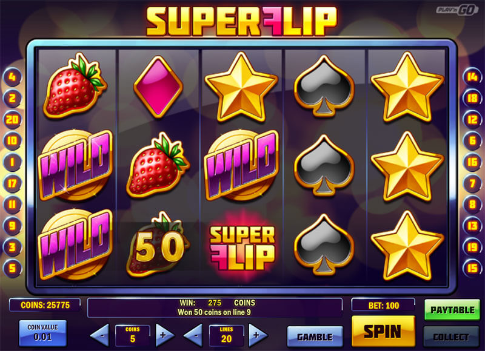Click the Play'n GO logo
The height and width of the screenshot is (351, 485).
click(x=457, y=10)
